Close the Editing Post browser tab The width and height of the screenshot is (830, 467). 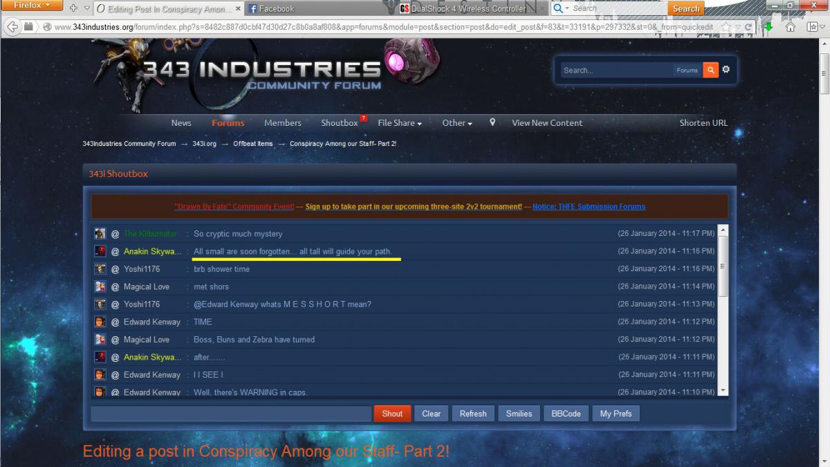tap(237, 9)
